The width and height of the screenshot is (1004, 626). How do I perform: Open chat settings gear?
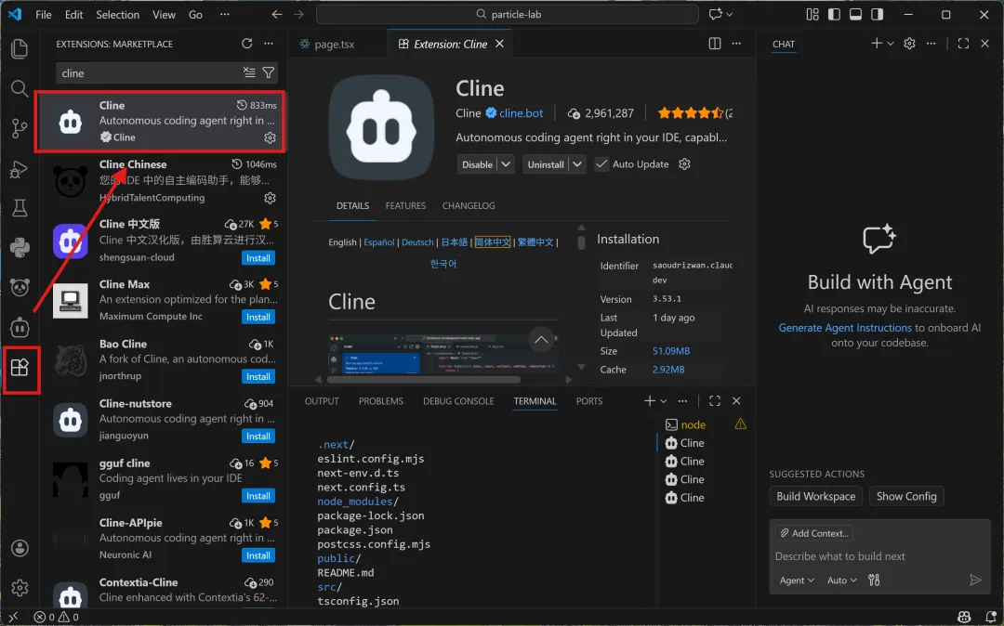[909, 44]
